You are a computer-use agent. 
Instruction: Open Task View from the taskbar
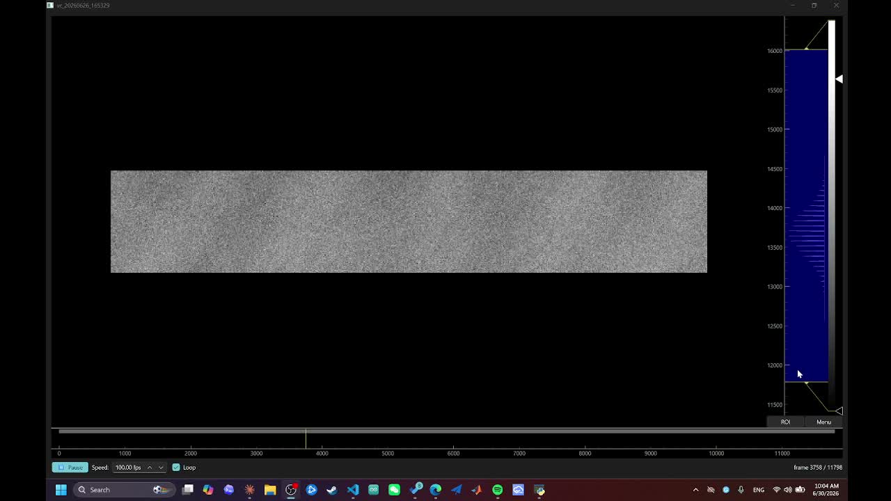click(187, 490)
